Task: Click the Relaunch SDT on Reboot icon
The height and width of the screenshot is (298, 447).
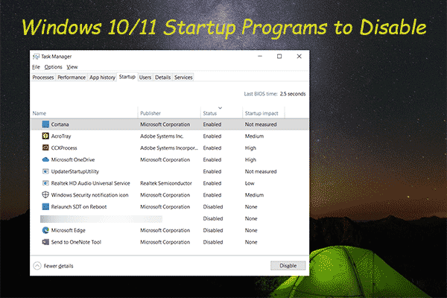Action: pyautogui.click(x=45, y=207)
